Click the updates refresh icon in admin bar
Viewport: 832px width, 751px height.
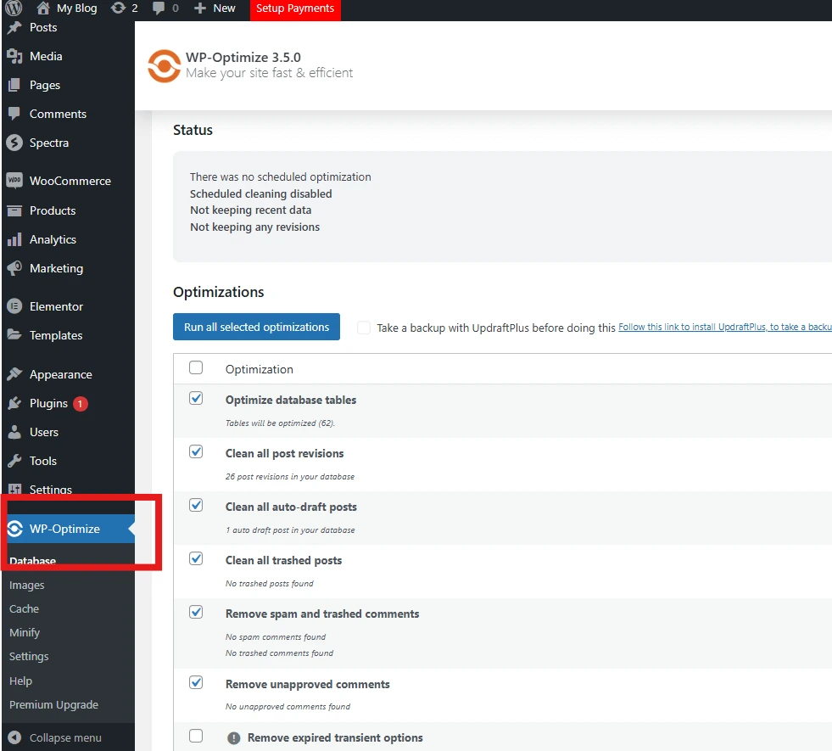(118, 8)
